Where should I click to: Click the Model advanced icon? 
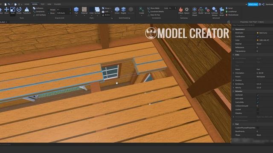coord(201,9)
